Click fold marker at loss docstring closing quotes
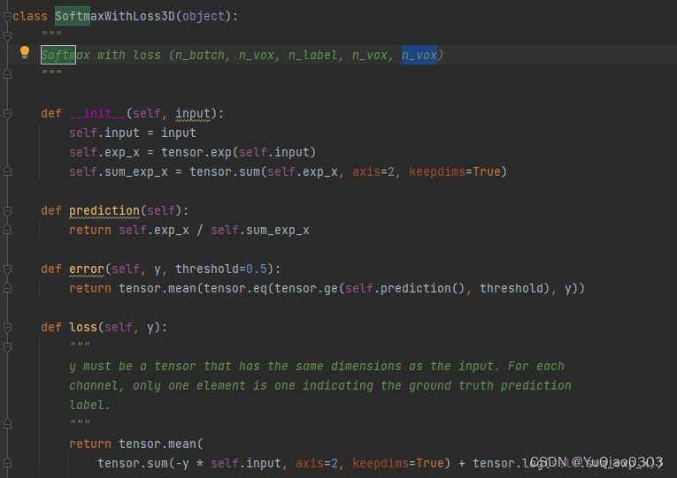Image resolution: width=677 pixels, height=478 pixels. 7,425
